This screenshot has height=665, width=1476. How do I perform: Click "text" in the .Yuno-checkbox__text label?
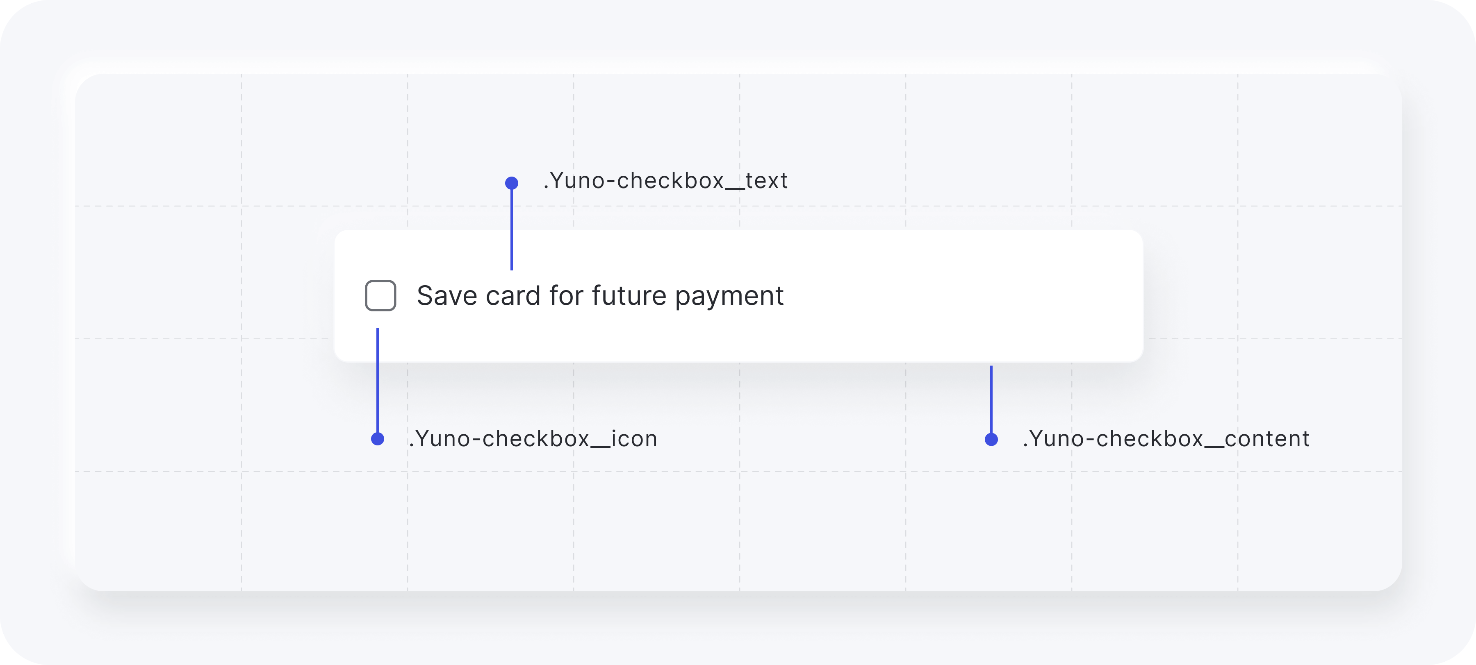click(767, 180)
